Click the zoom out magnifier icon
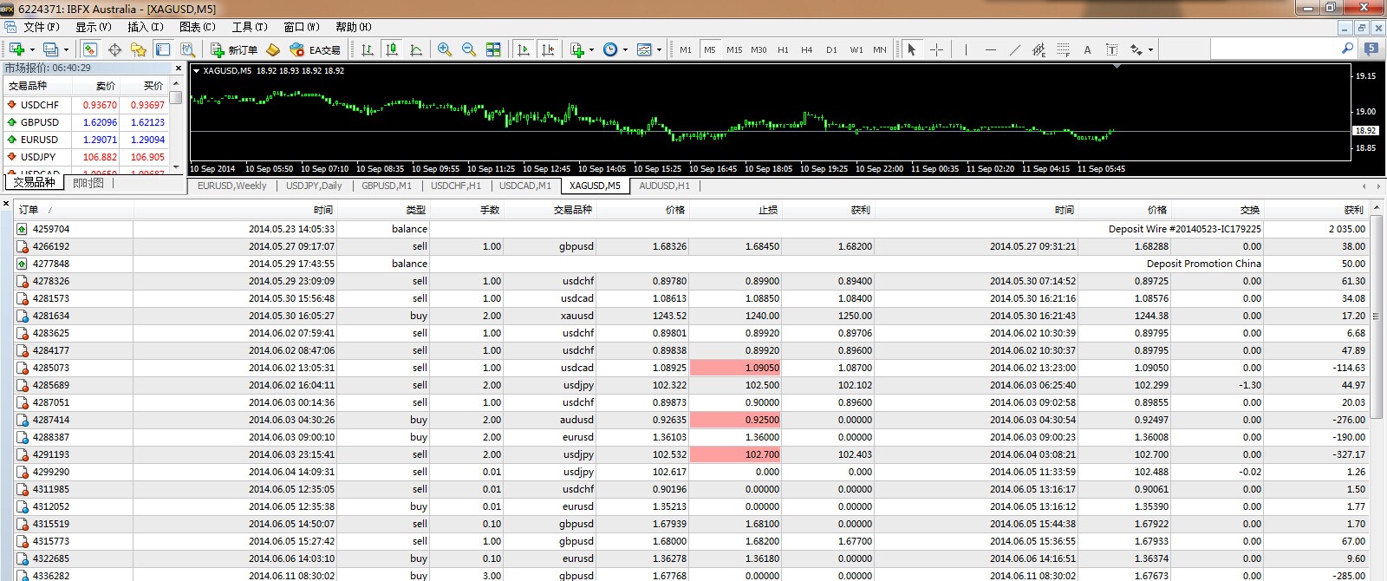This screenshot has width=1387, height=581. tap(469, 49)
